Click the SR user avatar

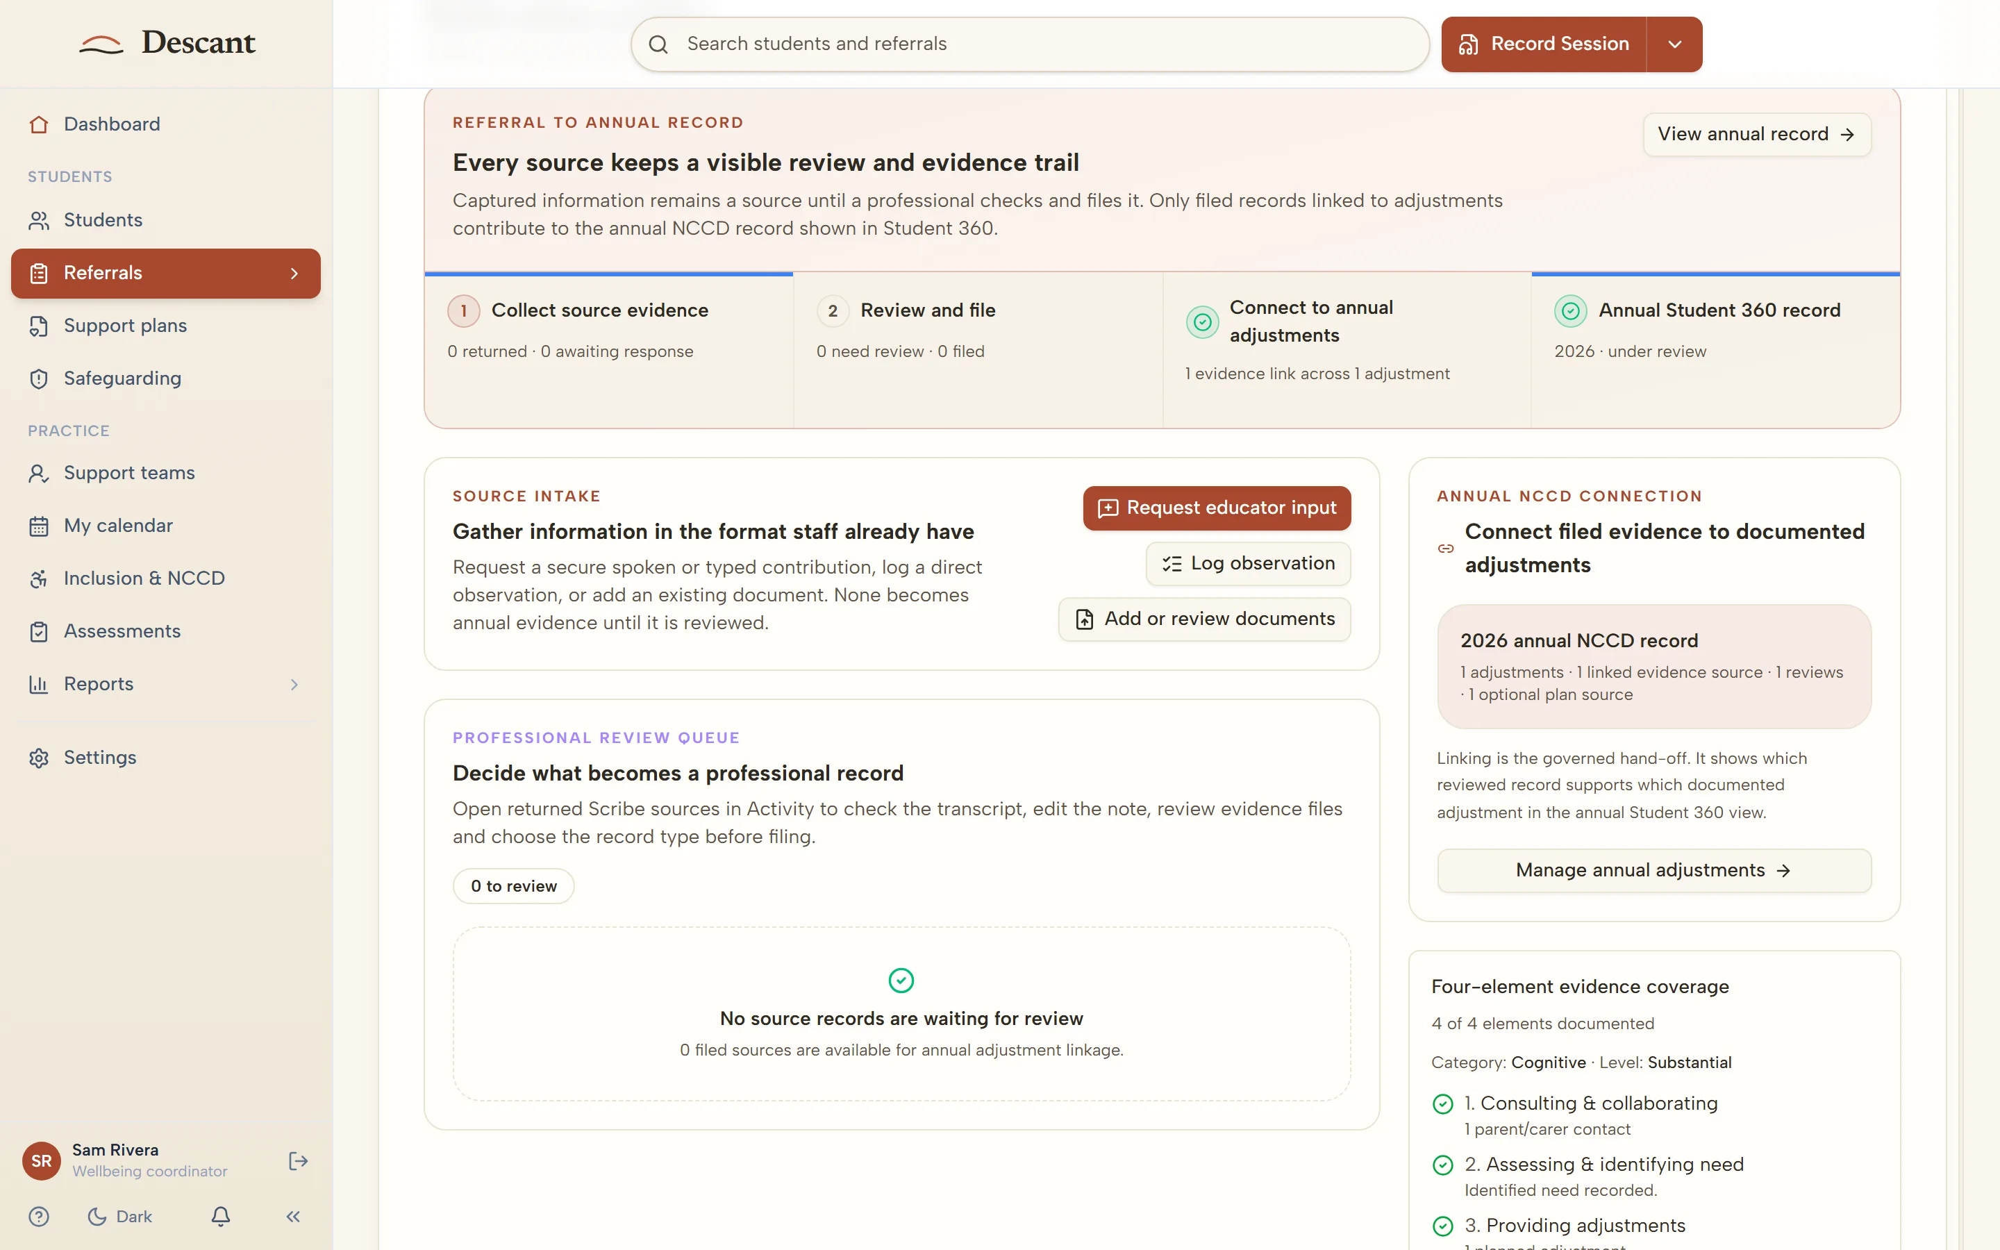click(x=42, y=1160)
